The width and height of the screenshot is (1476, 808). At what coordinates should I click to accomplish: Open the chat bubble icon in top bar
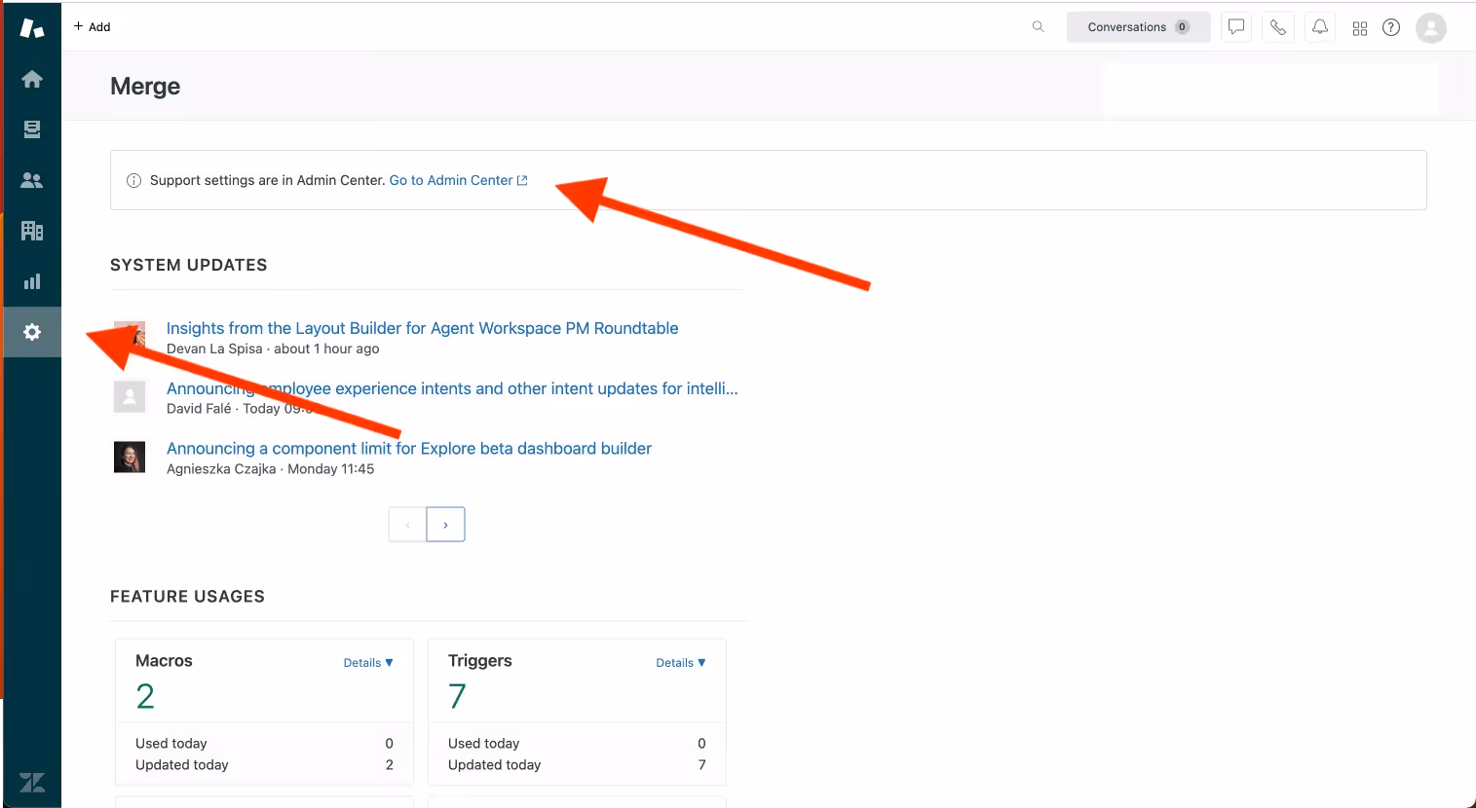1236,27
